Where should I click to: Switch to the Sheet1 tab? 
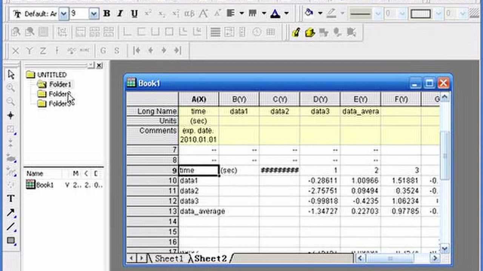click(x=169, y=258)
